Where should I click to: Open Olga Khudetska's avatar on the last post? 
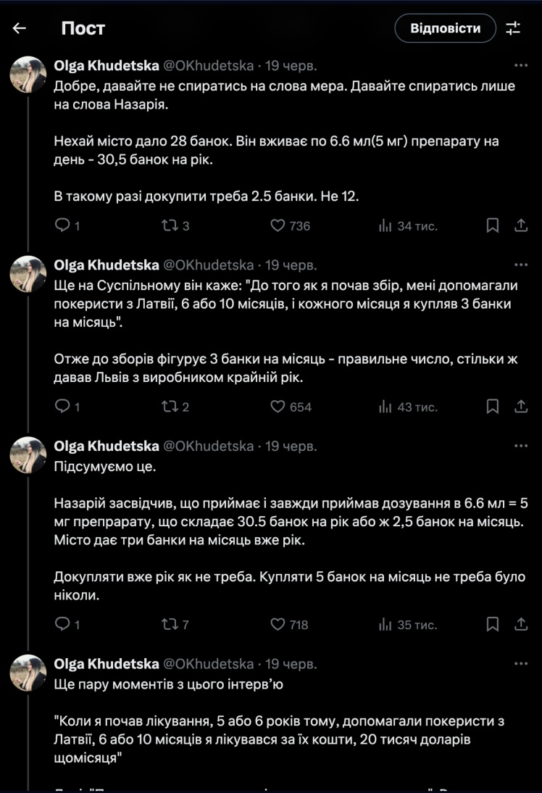click(x=28, y=672)
